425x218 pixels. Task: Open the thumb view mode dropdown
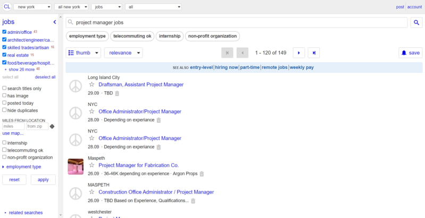83,53
